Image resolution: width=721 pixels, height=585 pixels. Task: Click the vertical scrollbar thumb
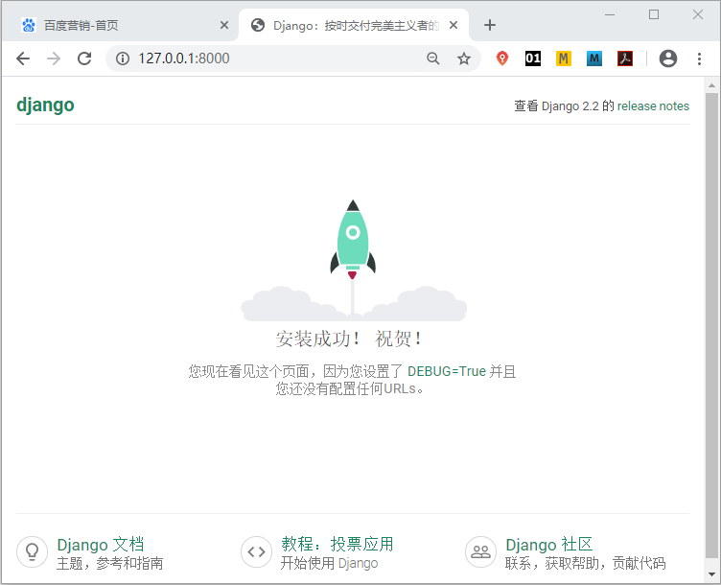click(711, 326)
